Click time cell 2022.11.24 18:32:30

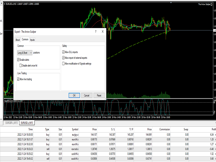25,144
